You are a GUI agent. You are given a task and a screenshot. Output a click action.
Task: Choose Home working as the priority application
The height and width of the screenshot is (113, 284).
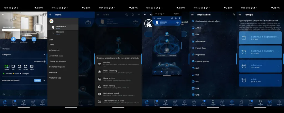click(118, 79)
